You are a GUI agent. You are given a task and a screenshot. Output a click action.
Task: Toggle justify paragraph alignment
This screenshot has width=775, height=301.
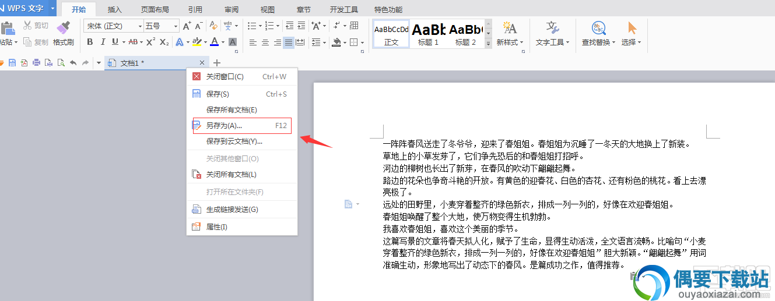point(288,42)
